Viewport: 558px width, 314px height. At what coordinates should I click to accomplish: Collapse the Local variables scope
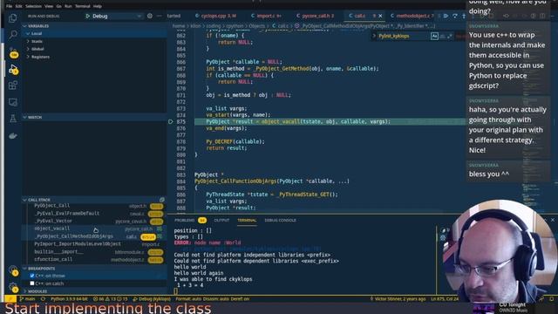pos(94,33)
